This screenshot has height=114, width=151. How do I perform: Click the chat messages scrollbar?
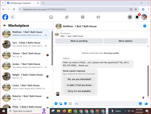tap(148, 81)
